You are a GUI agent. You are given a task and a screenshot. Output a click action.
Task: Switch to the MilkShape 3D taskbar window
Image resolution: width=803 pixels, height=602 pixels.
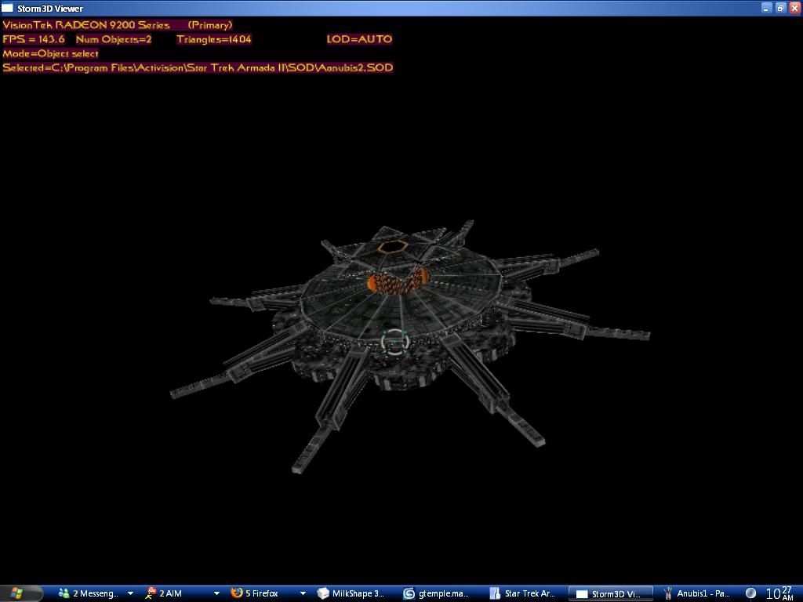[351, 593]
